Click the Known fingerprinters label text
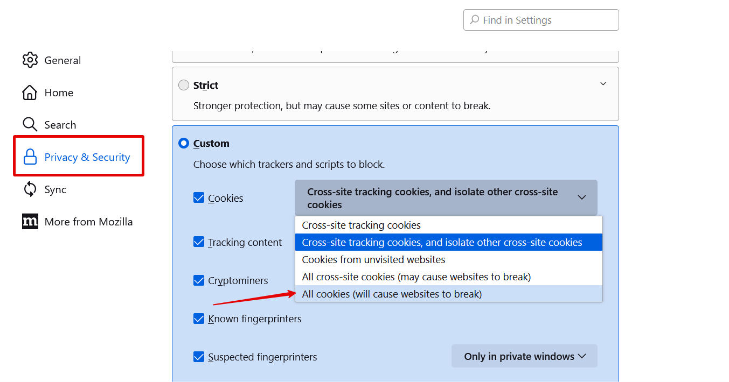The image size is (729, 382). 255,319
